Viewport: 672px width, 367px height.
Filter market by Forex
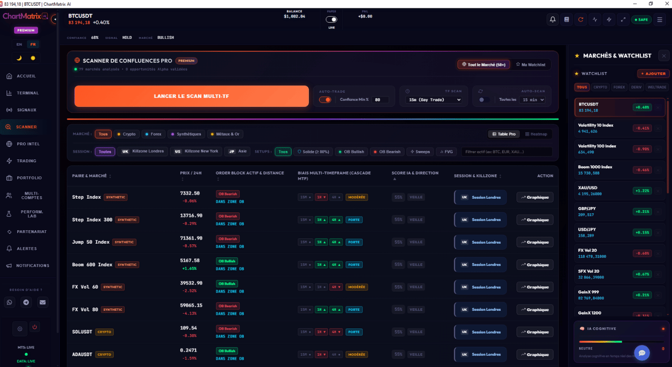(153, 134)
